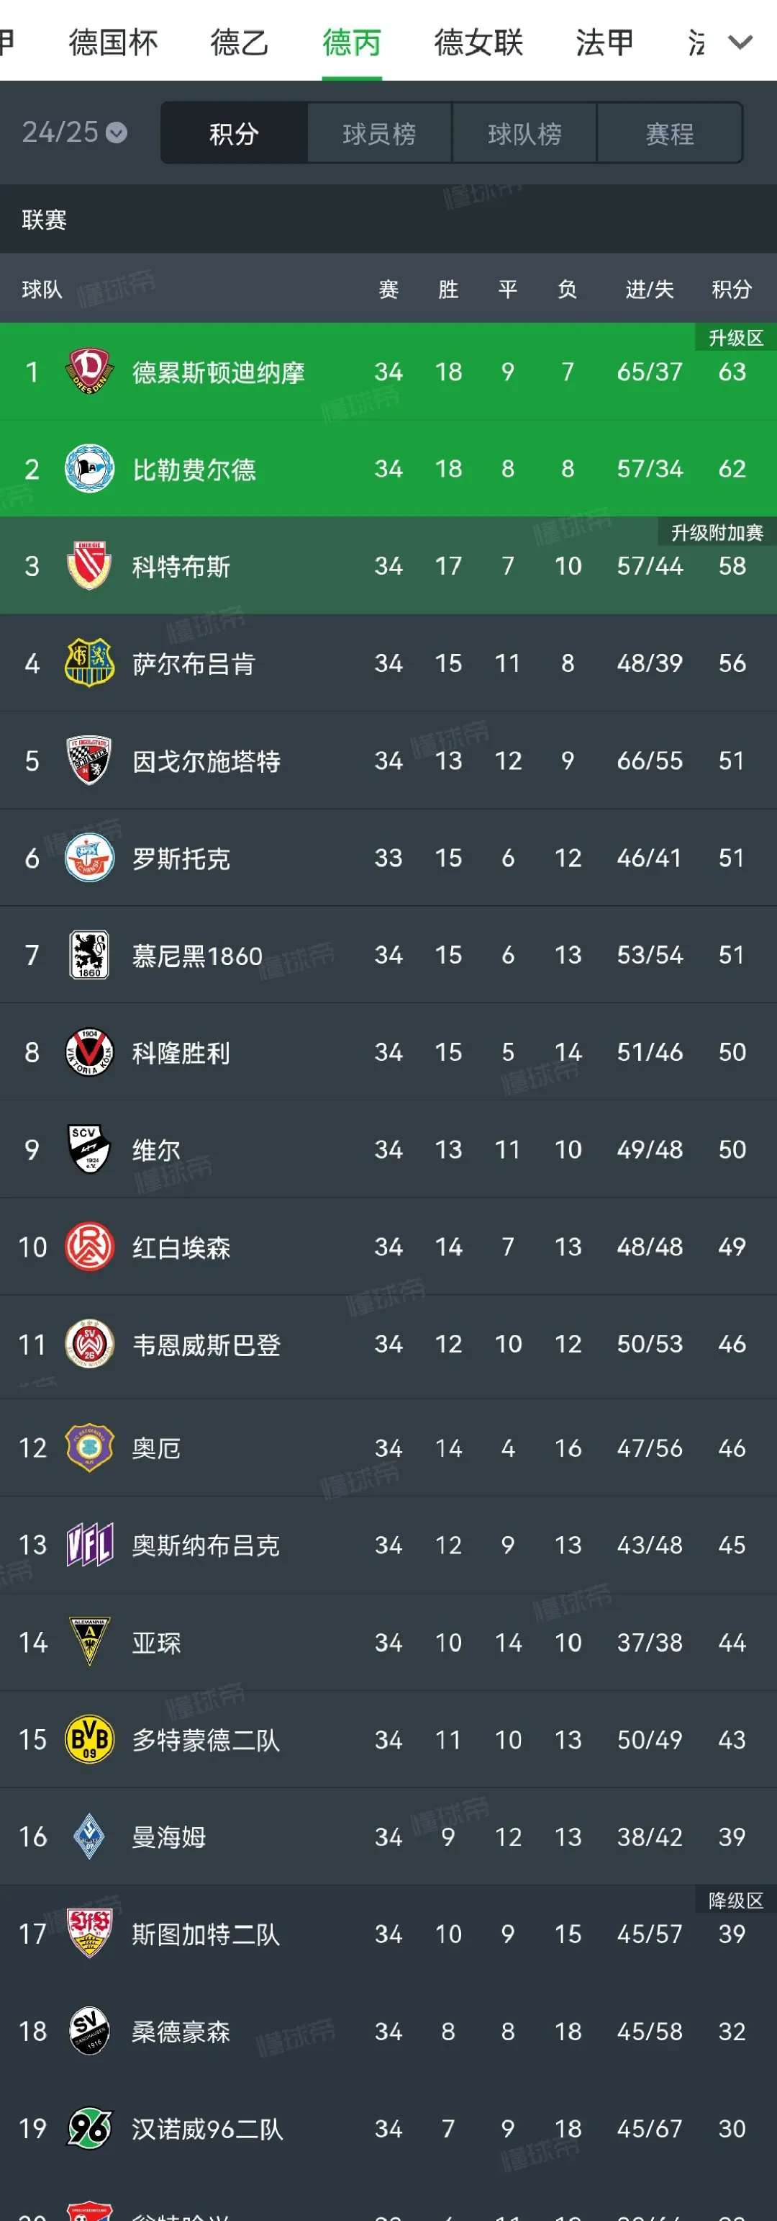
Task: Go to the 德国杯 tab
Action: pos(114,42)
